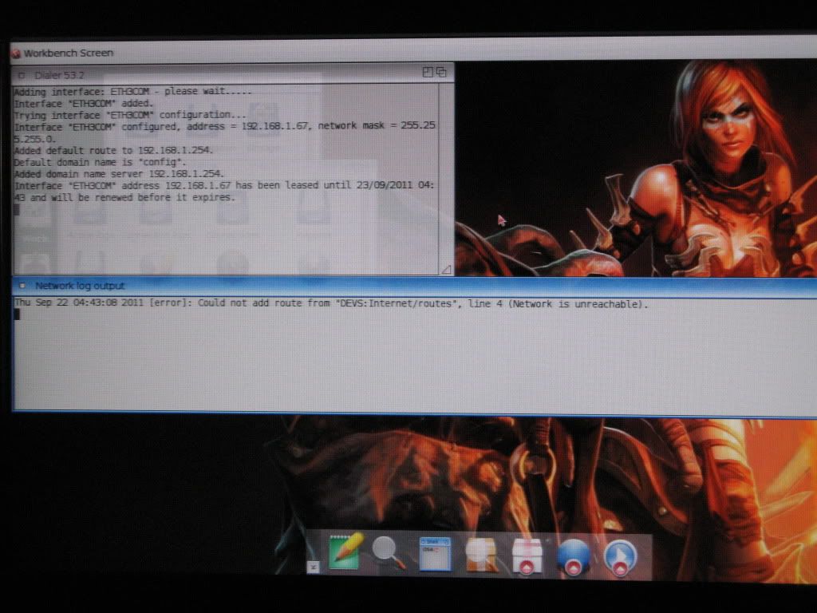The height and width of the screenshot is (613, 817).
Task: Click the Dialer window zoom gadget
Action: tap(428, 72)
